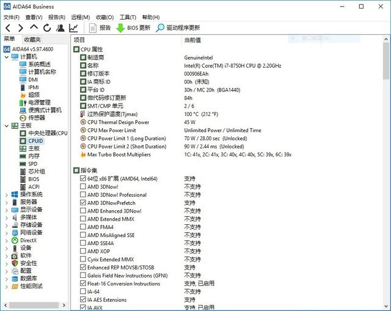This screenshot has width=391, height=311.
Task: Toggle the 64位 x86 扩展 checkbox
Action: (x=83, y=178)
